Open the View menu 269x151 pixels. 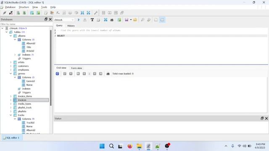tap(35, 7)
